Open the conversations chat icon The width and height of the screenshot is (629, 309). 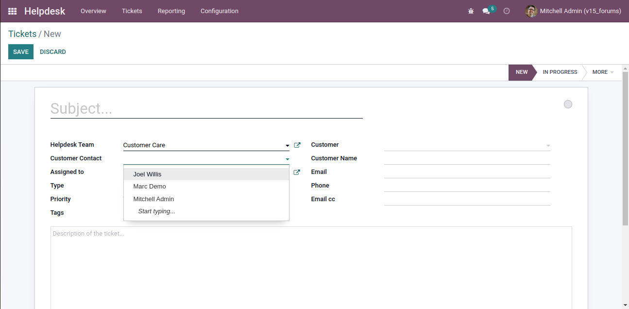pyautogui.click(x=486, y=11)
